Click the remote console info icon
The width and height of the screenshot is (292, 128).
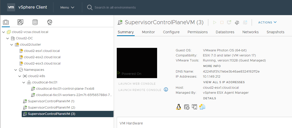166,90
